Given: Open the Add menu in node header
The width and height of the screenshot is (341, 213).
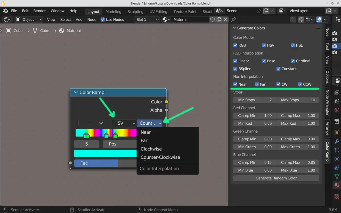Looking at the screenshot, I should (x=79, y=20).
